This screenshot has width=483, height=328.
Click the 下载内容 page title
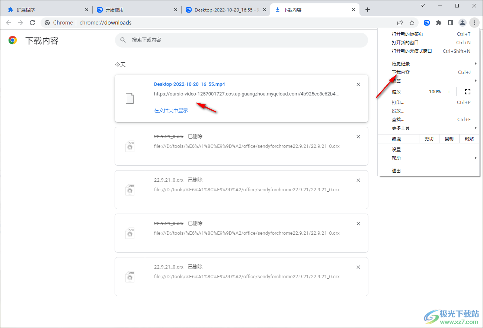click(42, 40)
